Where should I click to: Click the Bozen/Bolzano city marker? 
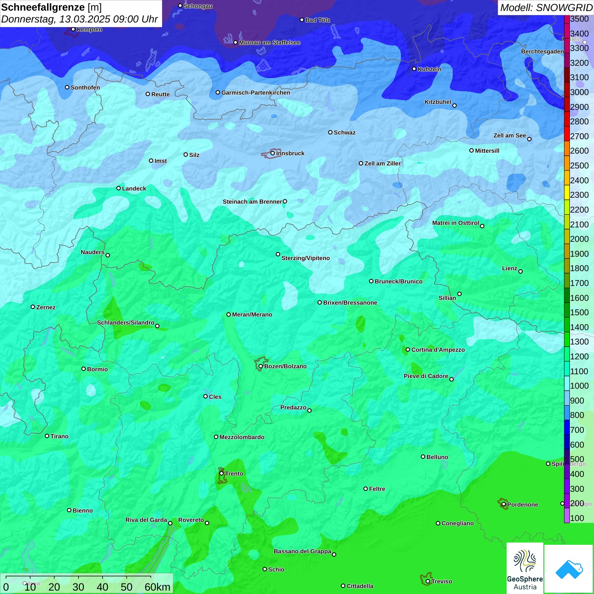261,366
